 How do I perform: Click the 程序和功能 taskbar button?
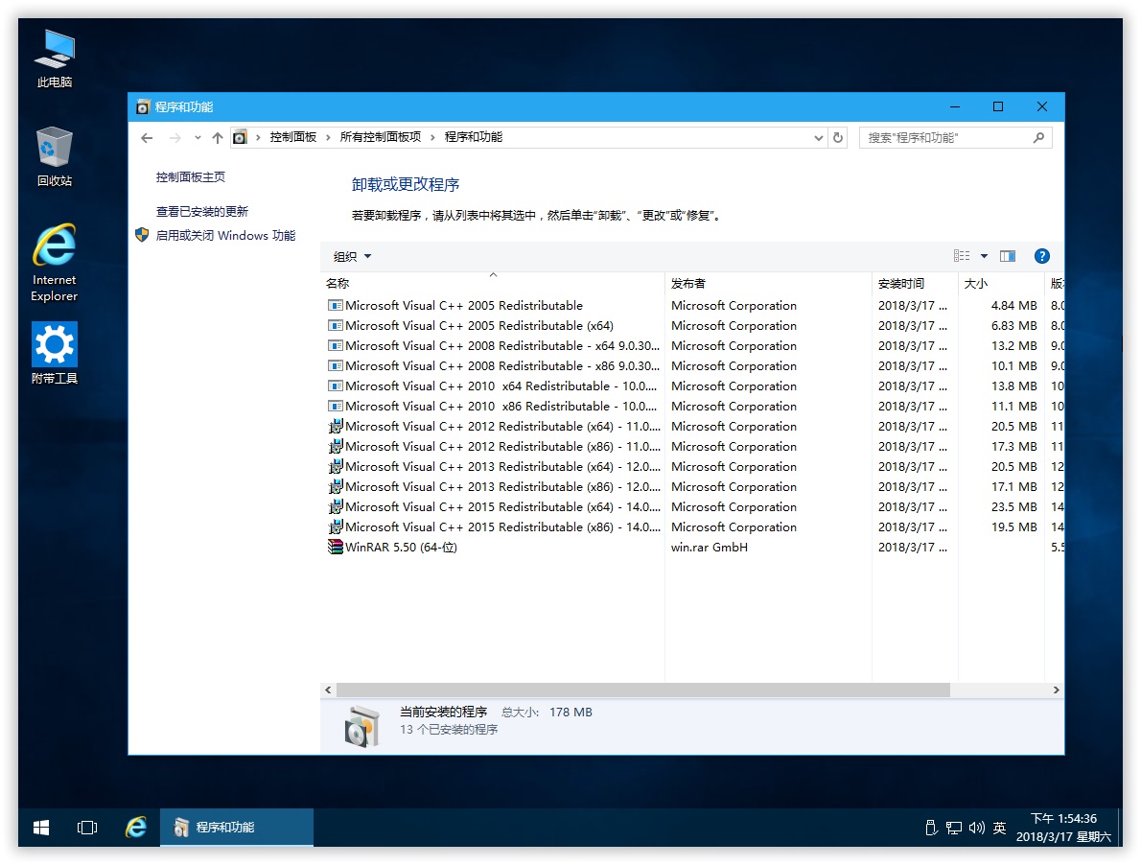tap(237, 828)
